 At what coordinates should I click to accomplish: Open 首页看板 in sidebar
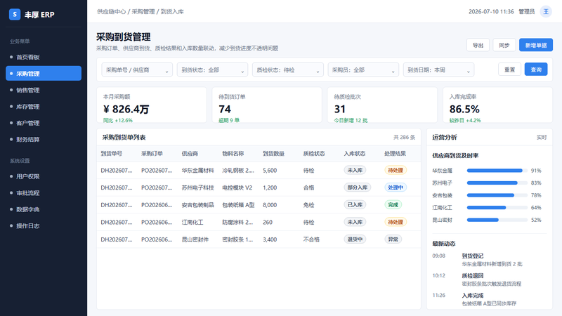pyautogui.click(x=44, y=58)
